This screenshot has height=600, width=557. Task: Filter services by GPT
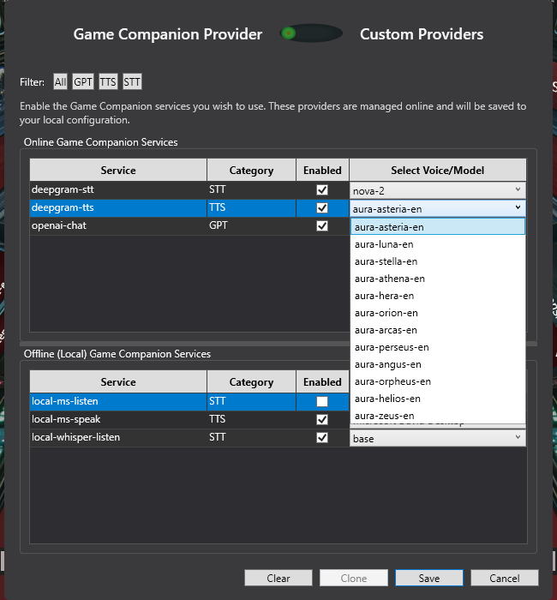click(83, 82)
